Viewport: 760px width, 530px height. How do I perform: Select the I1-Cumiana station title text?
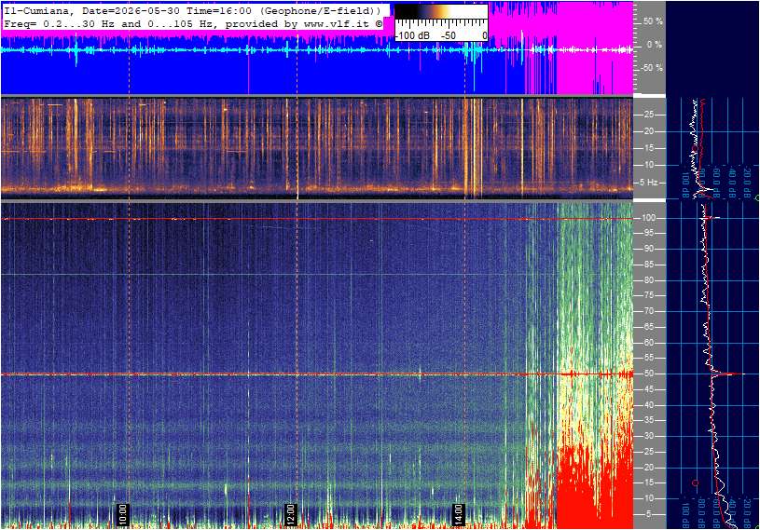[x=38, y=10]
